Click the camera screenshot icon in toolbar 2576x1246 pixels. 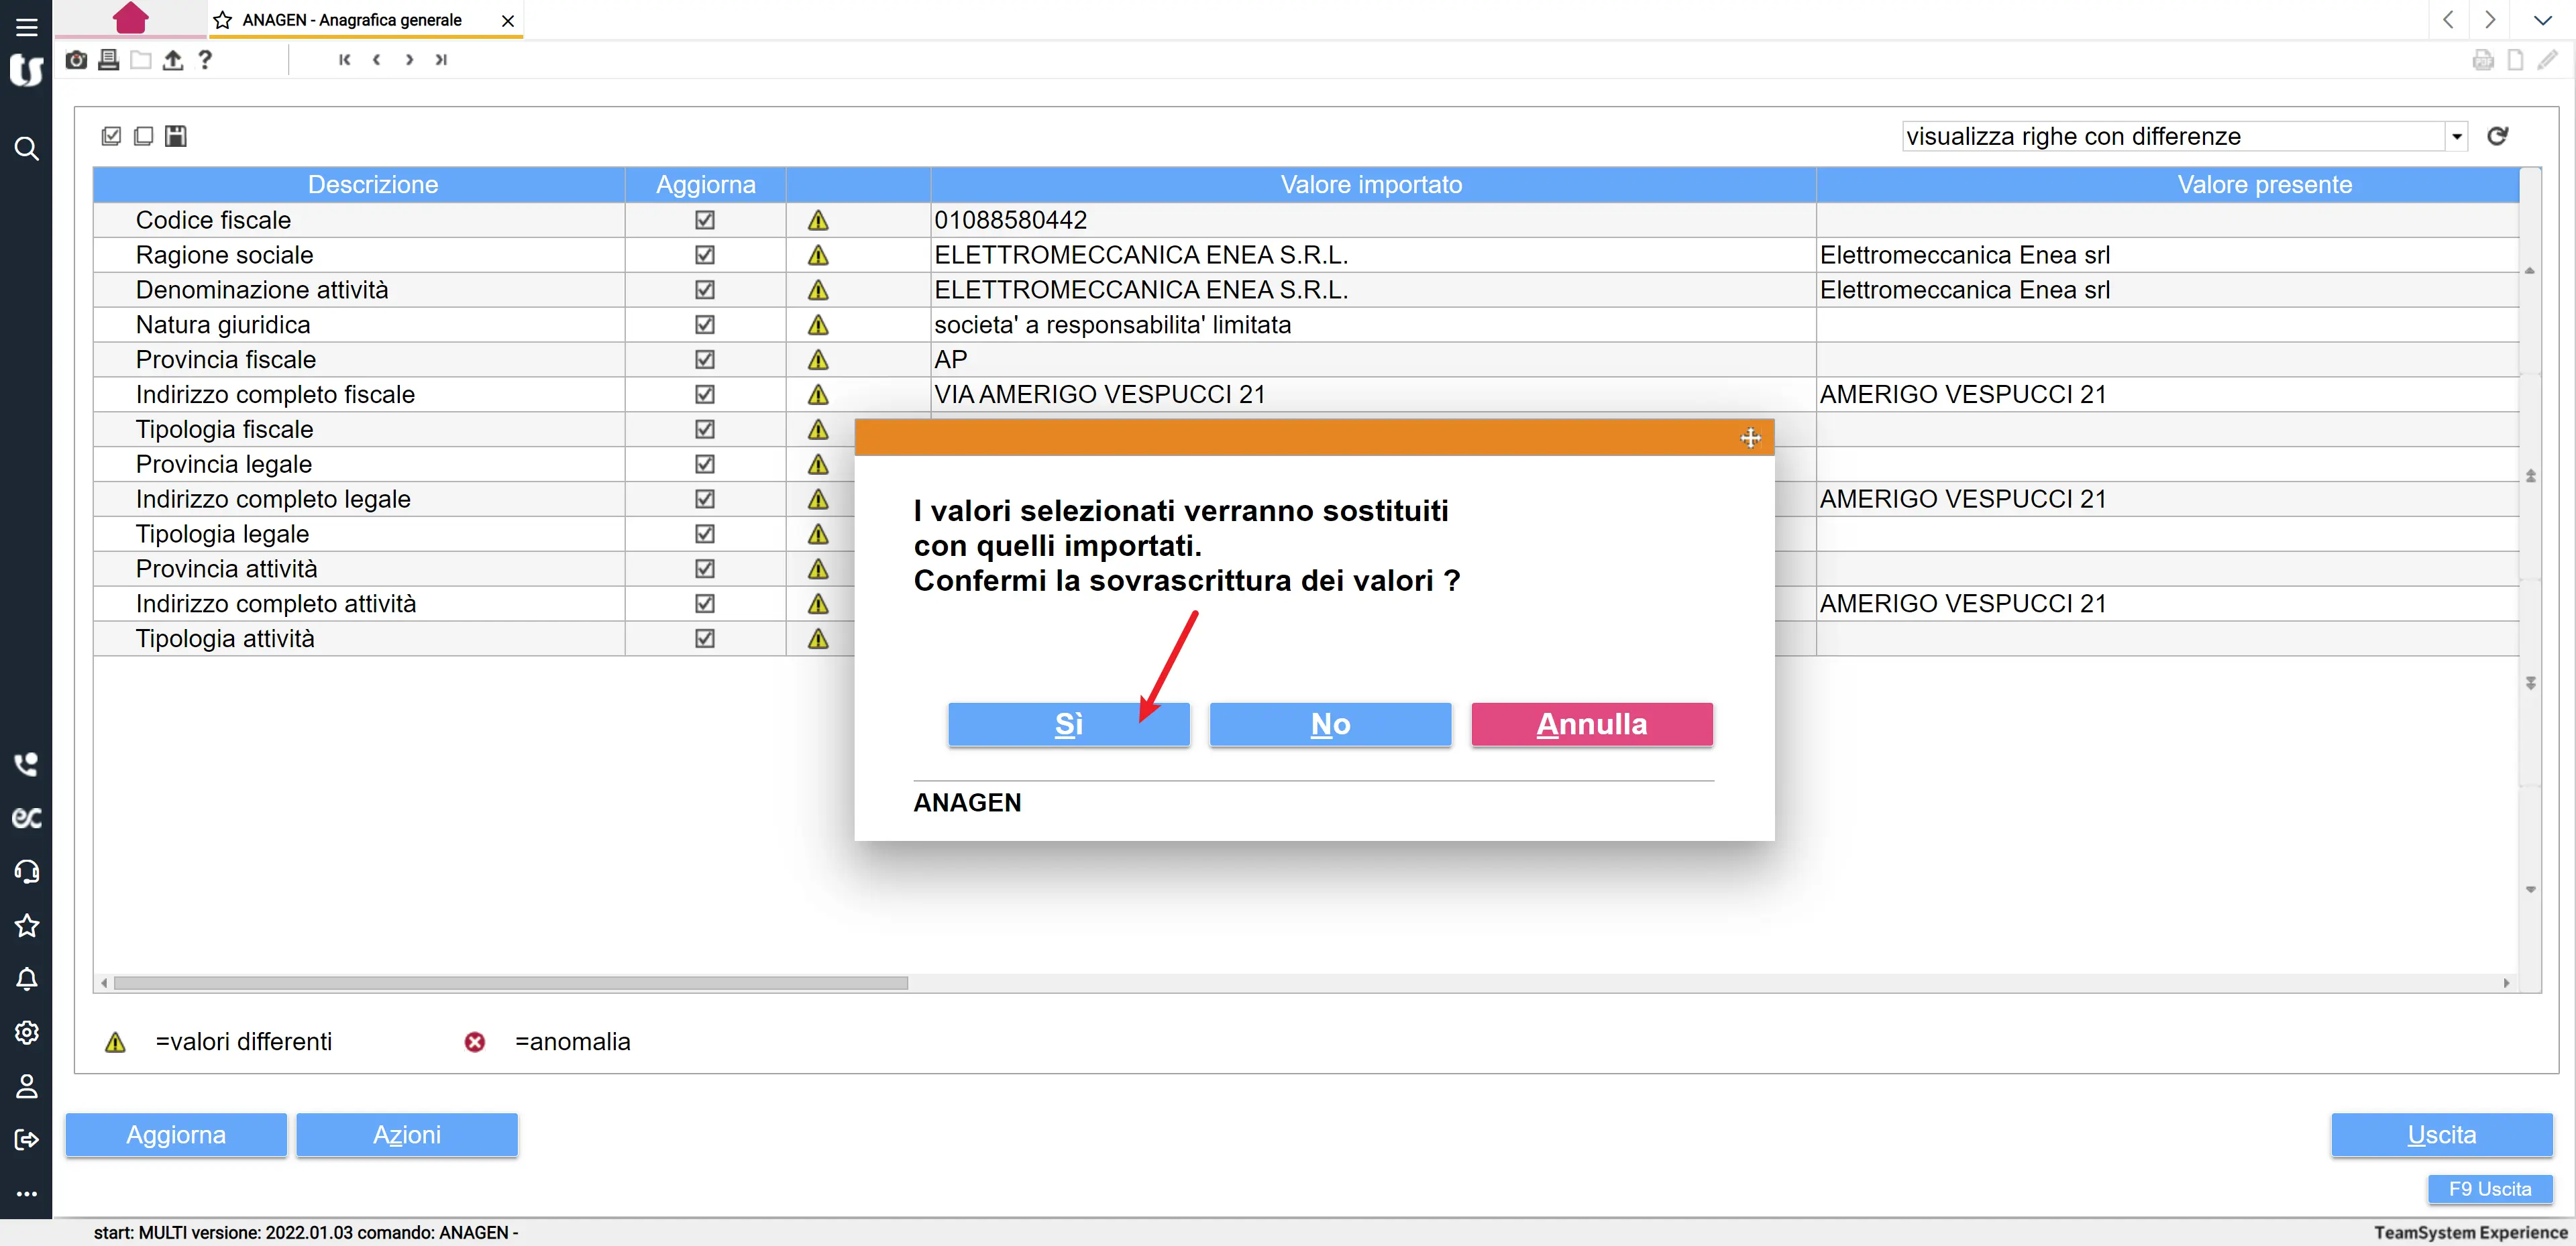76,60
